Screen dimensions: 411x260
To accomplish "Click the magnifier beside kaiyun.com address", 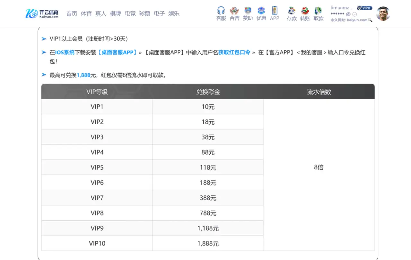I will 370,20.
